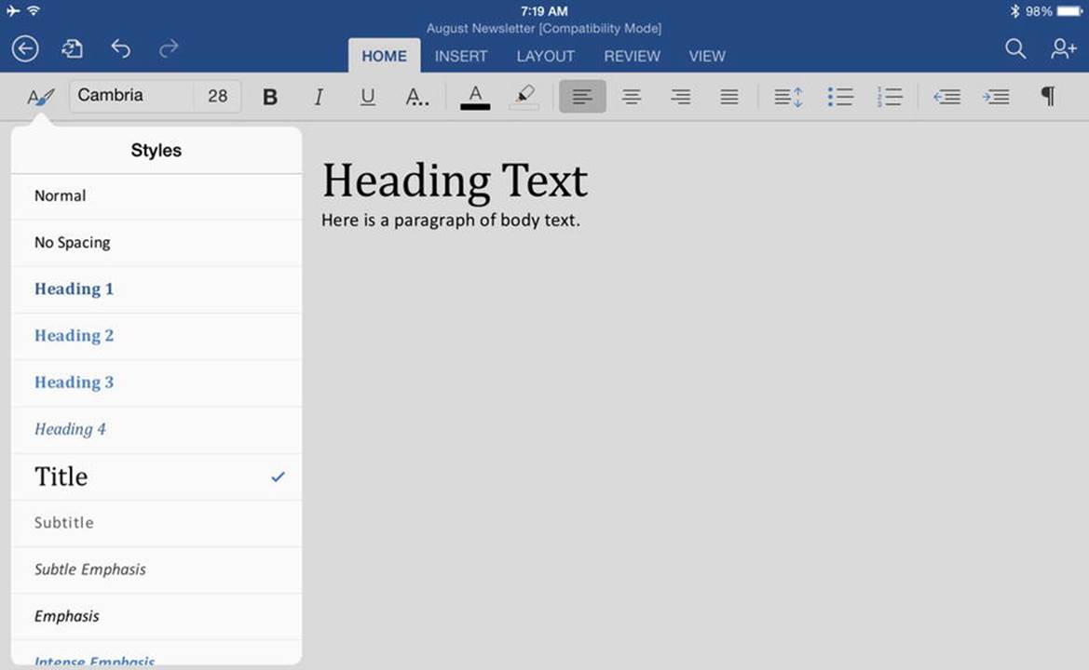Screen dimensions: 1089x670
Task: Open the Cambria font name dropdown
Action: click(x=130, y=96)
